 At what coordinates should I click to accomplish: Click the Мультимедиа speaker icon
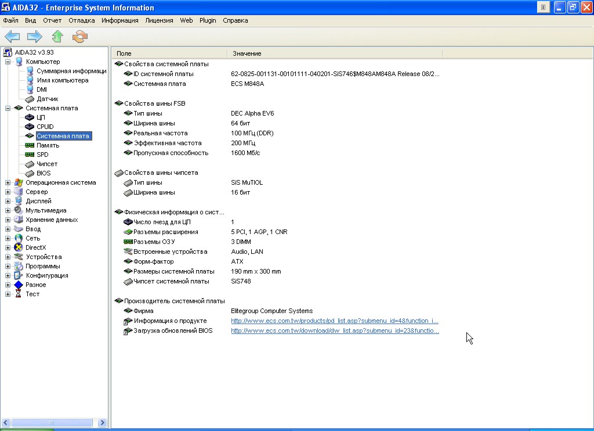pos(19,210)
